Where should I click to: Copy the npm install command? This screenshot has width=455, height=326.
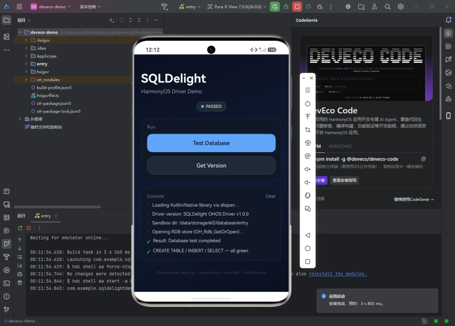[423, 159]
